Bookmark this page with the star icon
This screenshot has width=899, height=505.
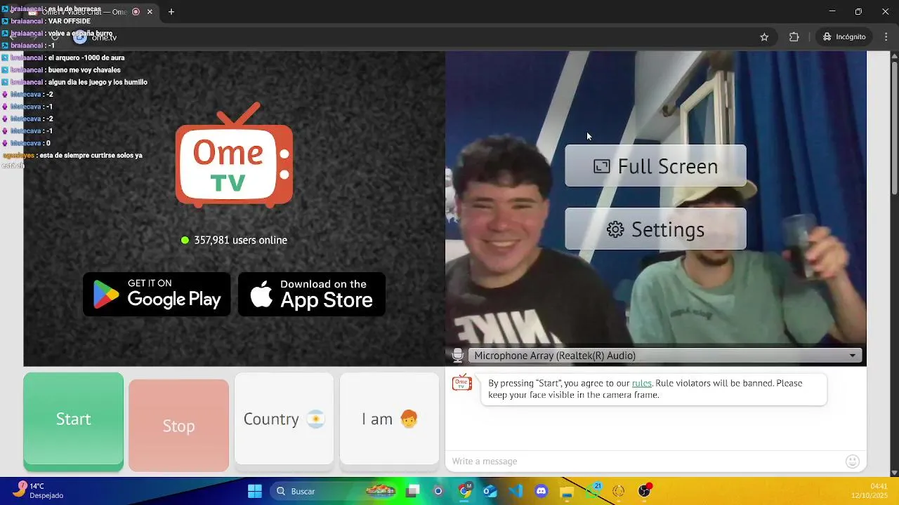point(764,36)
